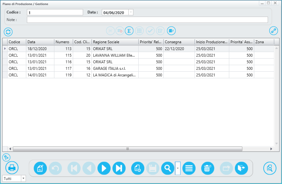Click the refresh circular arrows icon
This screenshot has height=184, width=282.
tap(8, 32)
